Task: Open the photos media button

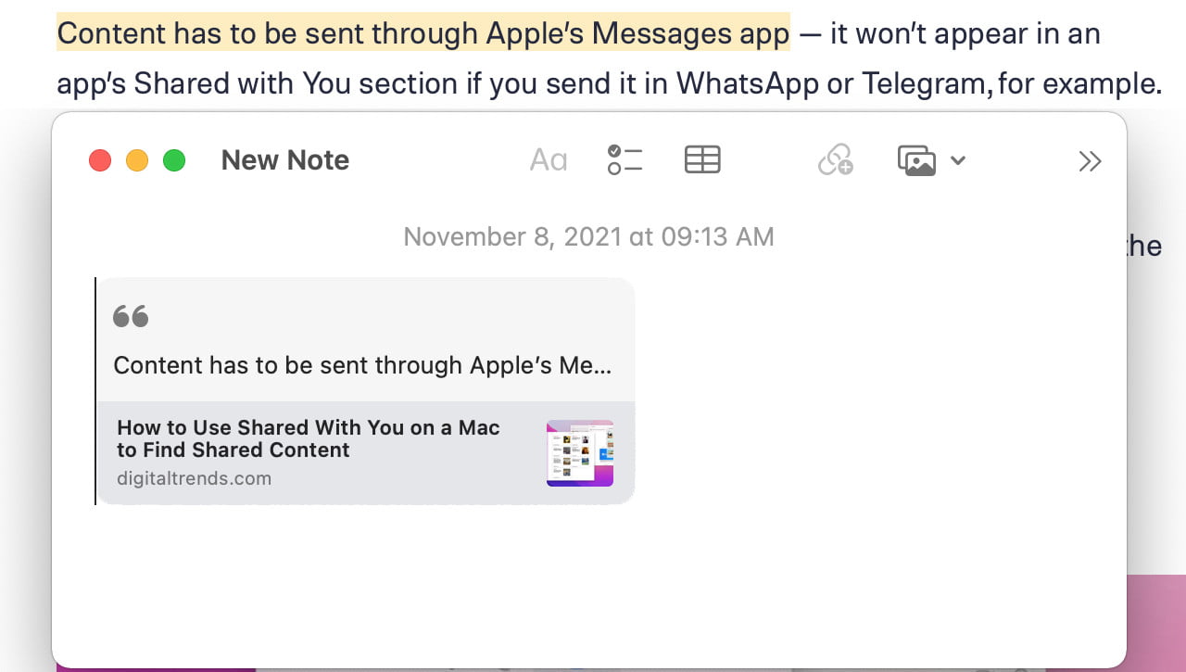Action: (x=916, y=160)
